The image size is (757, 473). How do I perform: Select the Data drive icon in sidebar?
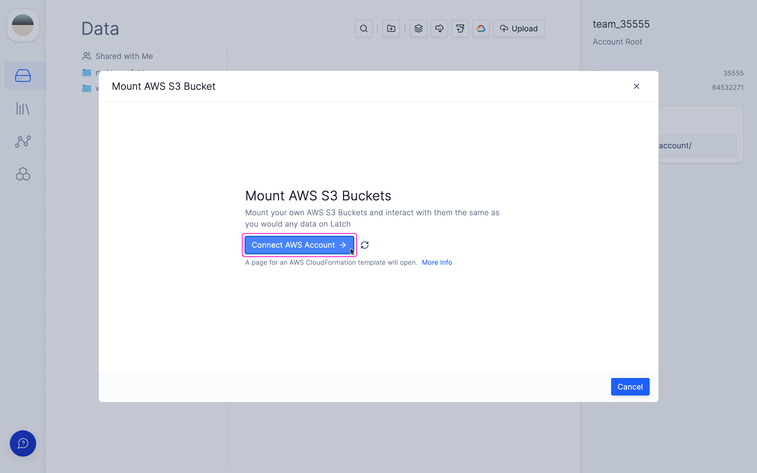pyautogui.click(x=23, y=75)
